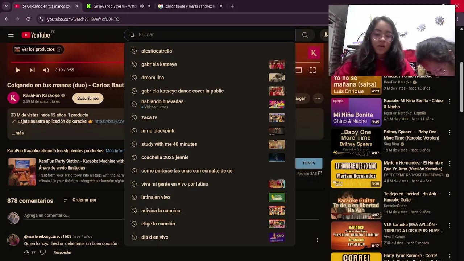Play the paused video

17,70
